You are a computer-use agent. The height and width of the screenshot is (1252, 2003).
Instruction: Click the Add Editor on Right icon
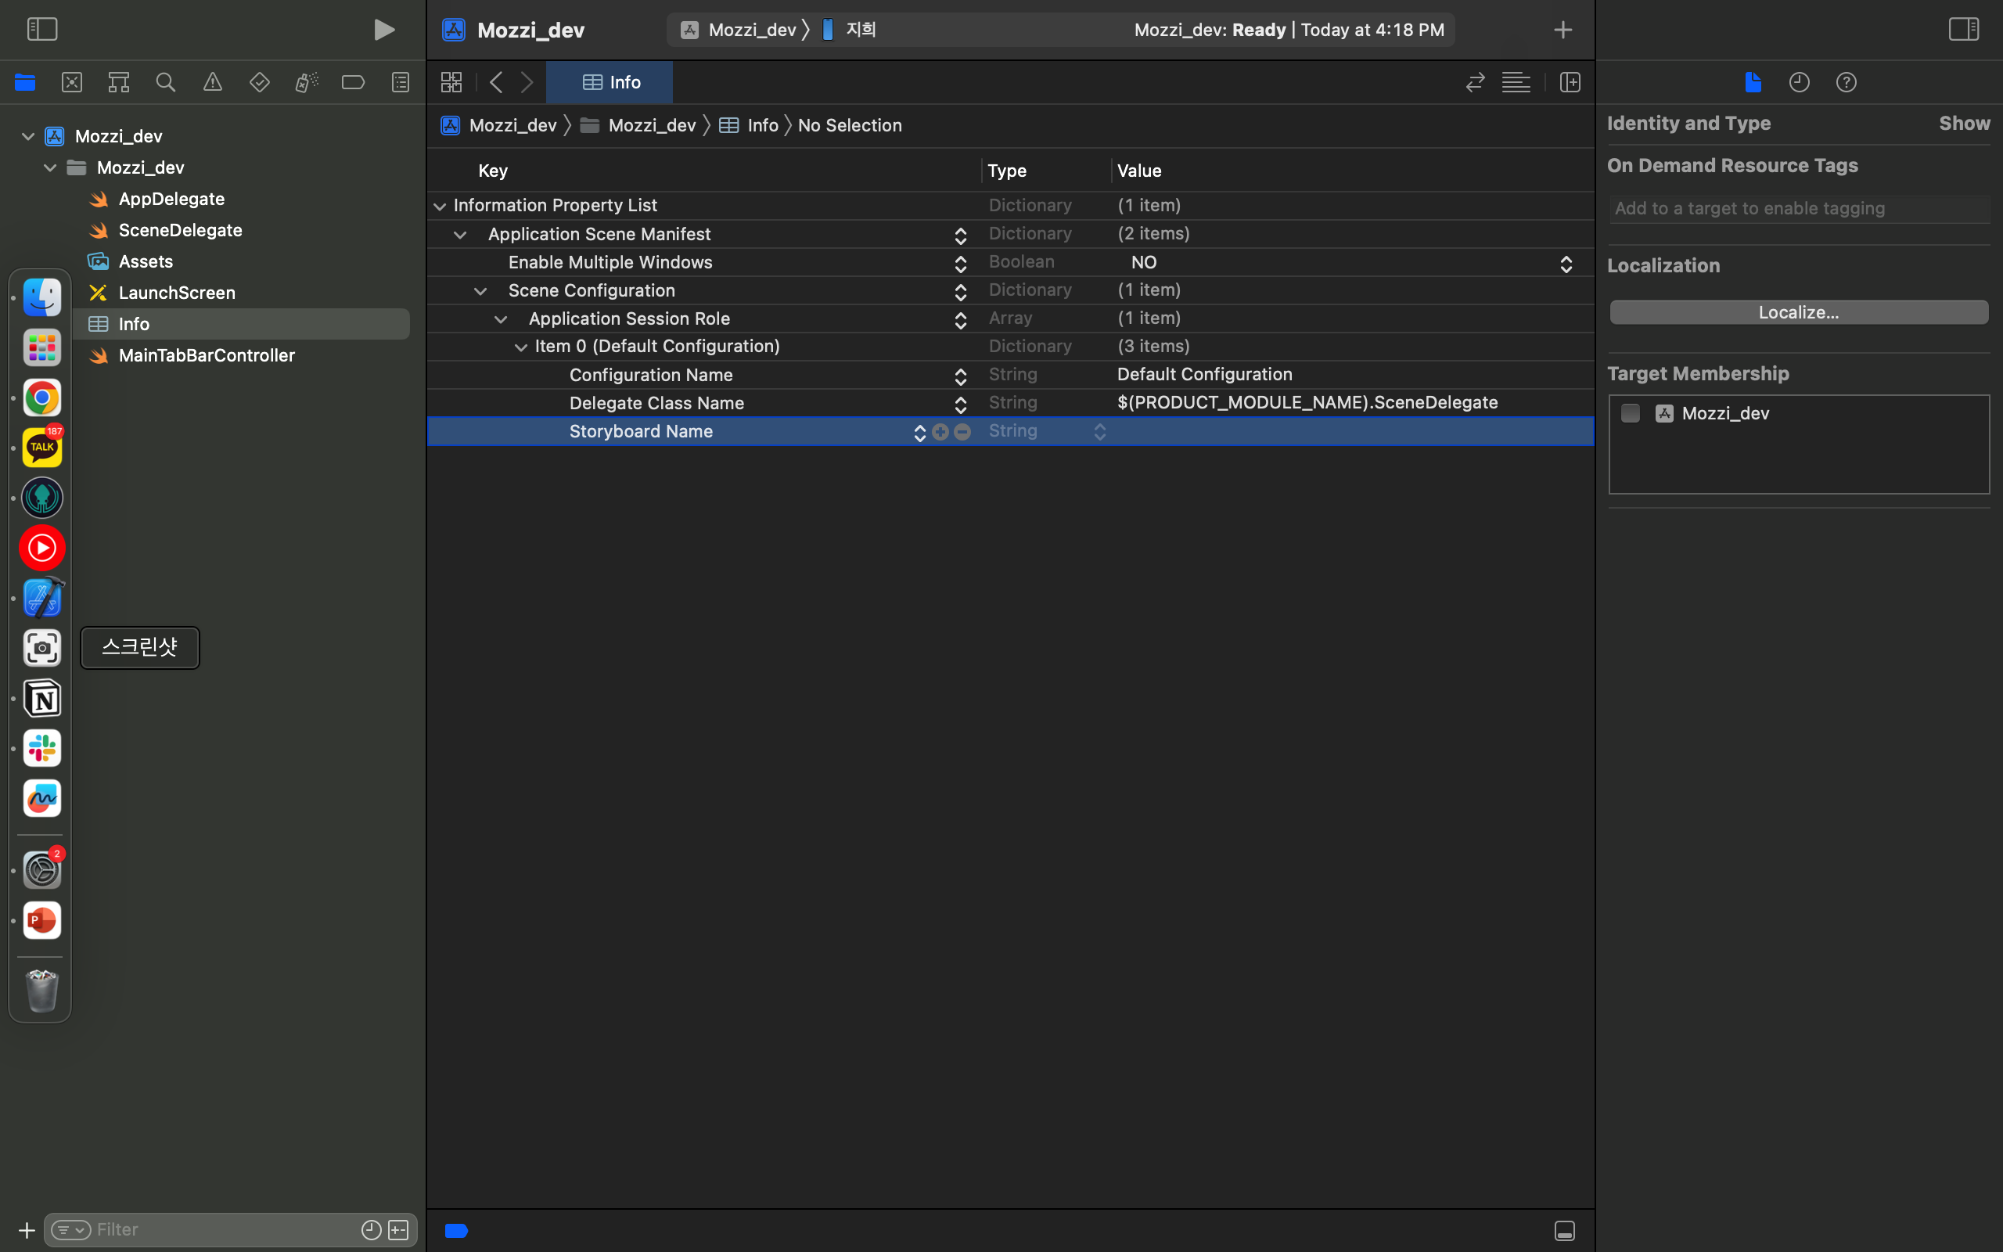click(1570, 82)
